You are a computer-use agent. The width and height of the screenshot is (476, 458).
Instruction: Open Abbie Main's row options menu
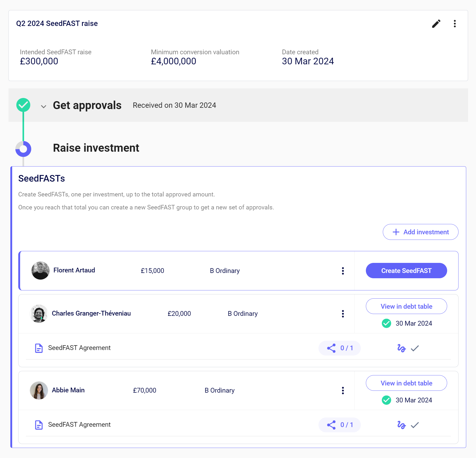(x=343, y=390)
